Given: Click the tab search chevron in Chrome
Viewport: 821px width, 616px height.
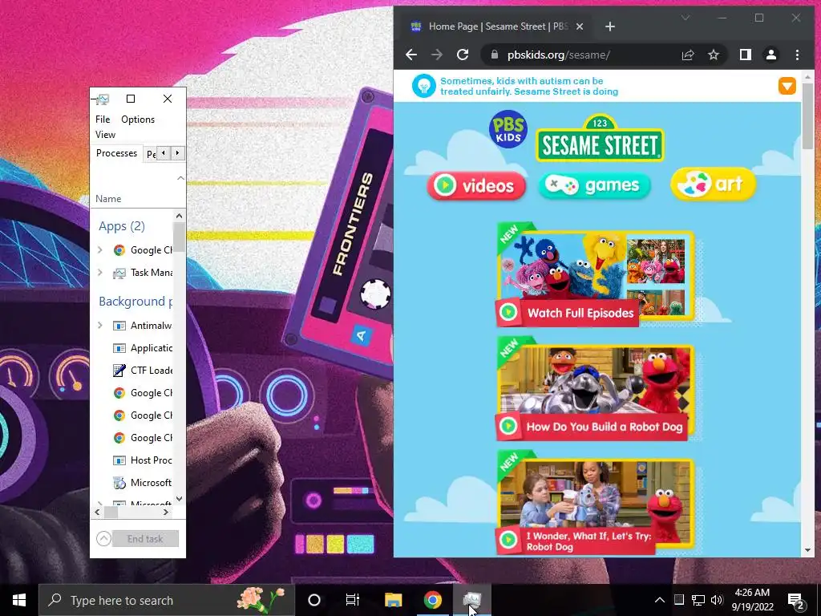Looking at the screenshot, I should pos(685,18).
